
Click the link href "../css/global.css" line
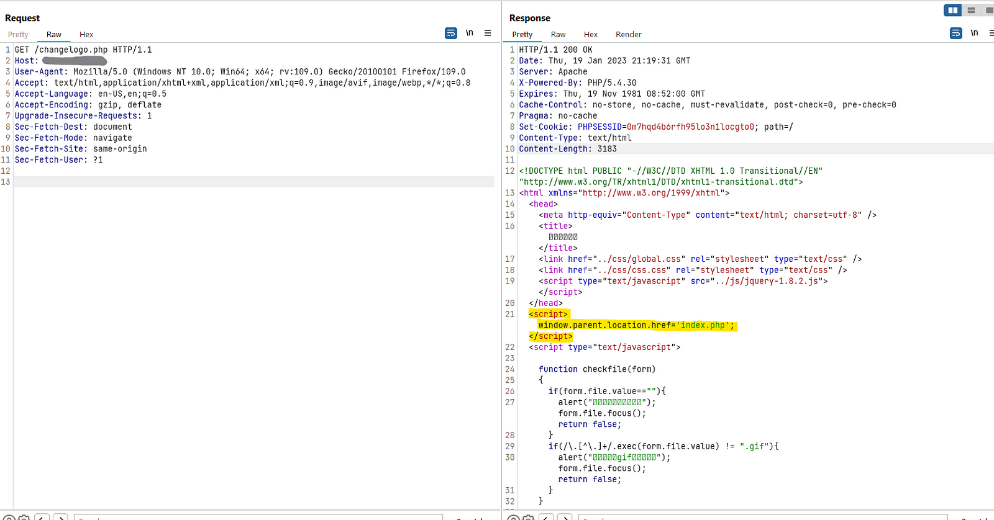coord(700,259)
